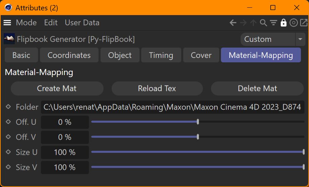Switch to the Basic tab
Image resolution: width=309 pixels, height=187 pixels.
point(21,55)
